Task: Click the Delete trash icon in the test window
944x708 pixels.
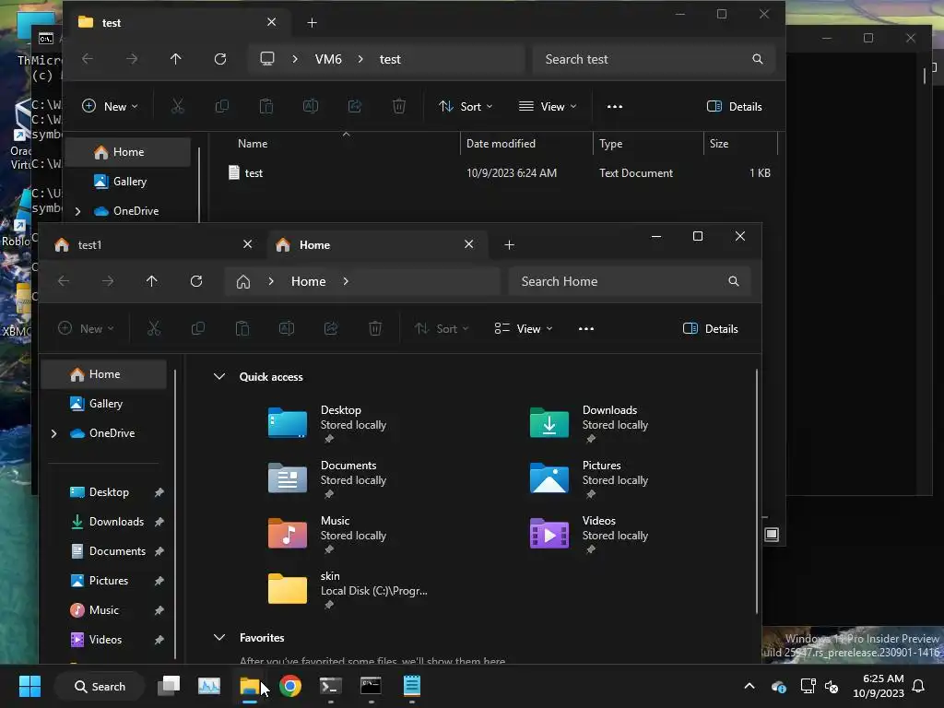Action: (399, 107)
